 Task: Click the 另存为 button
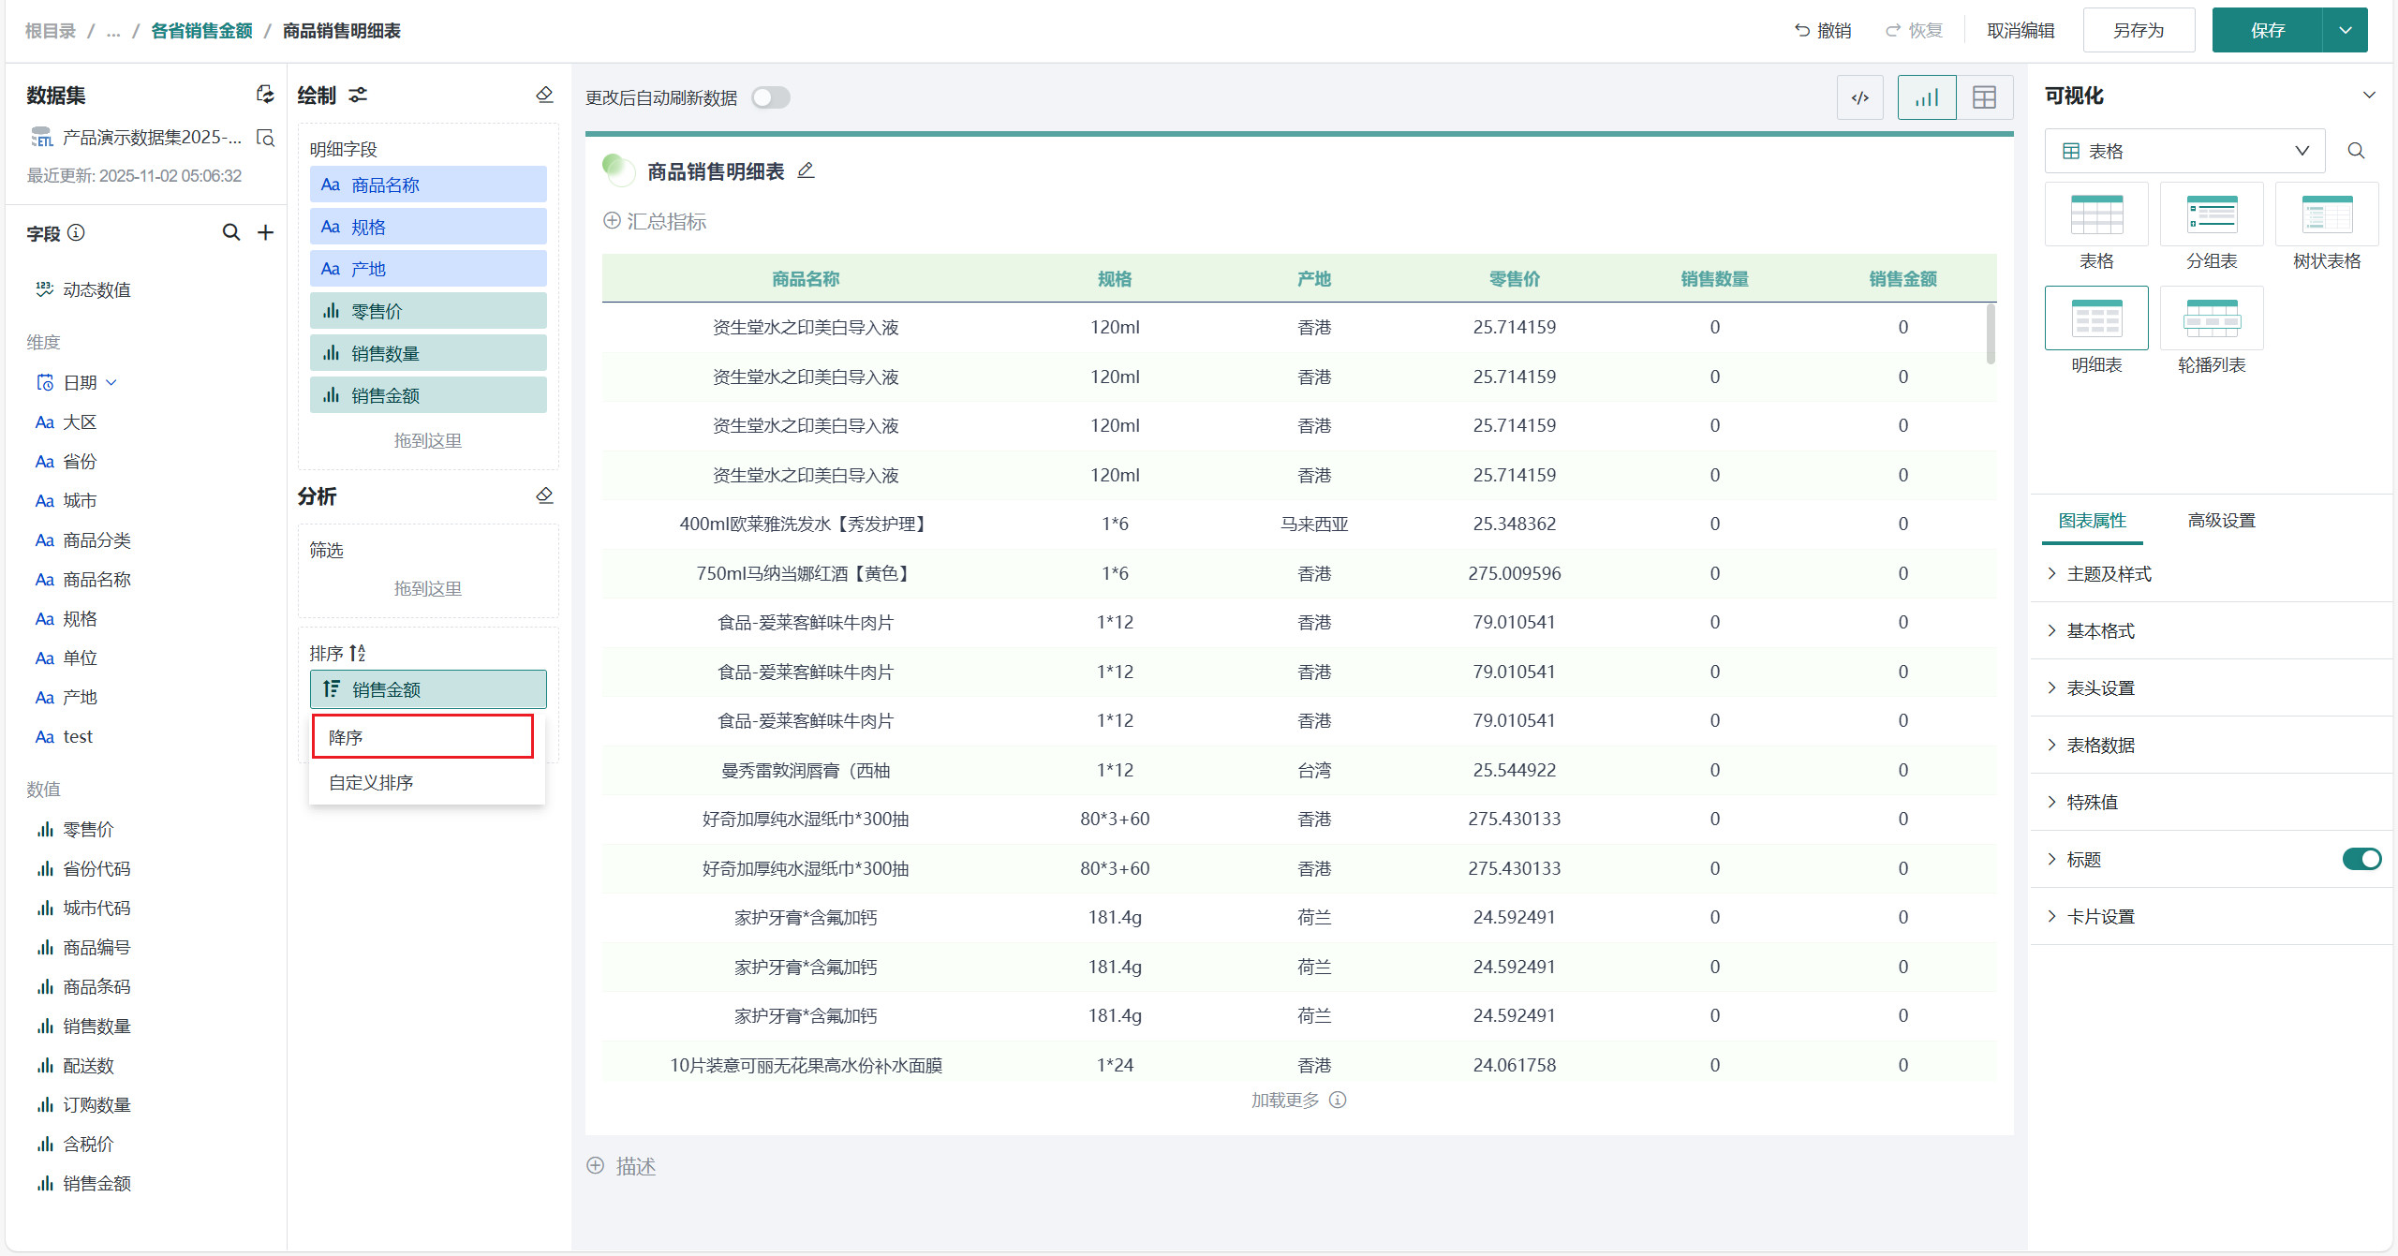click(x=2139, y=30)
